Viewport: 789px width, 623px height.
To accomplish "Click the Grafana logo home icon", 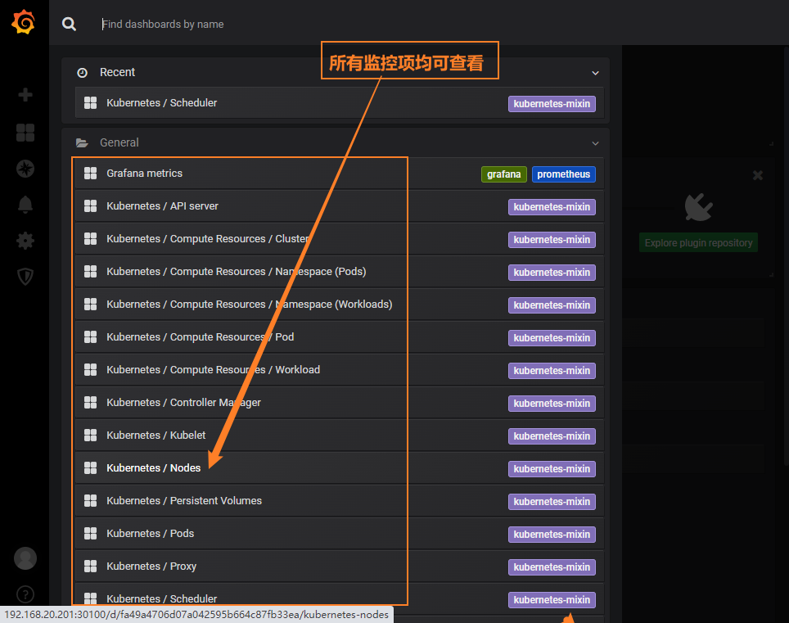I will 24,24.
